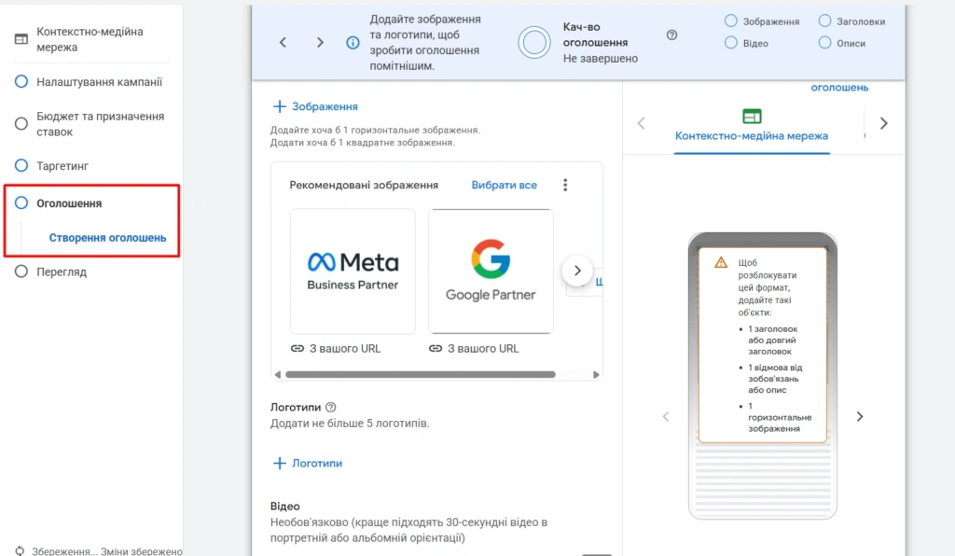Screen dimensions: 955x556
Task: Select Зображення quality radio indicator
Action: point(731,21)
